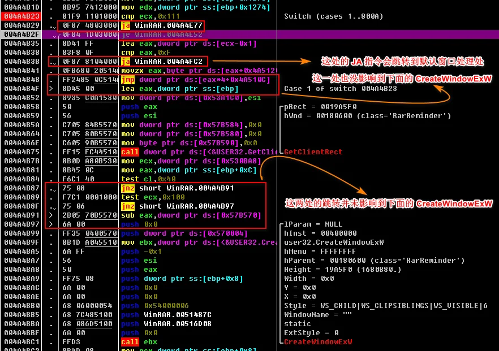This screenshot has height=351, width=499.
Task: Select the red CreateWindowExW comment
Action: pyautogui.click(x=318, y=342)
